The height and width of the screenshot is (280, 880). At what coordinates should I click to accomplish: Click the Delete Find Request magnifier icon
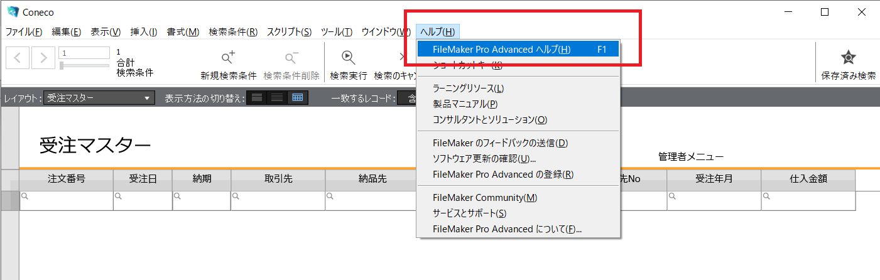click(x=291, y=58)
